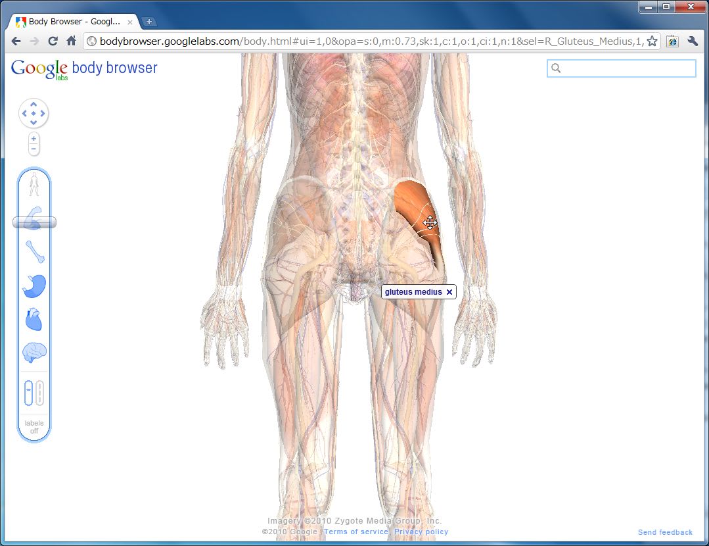Open the Terms of service link
Screen dimensions: 709x546
[356, 532]
